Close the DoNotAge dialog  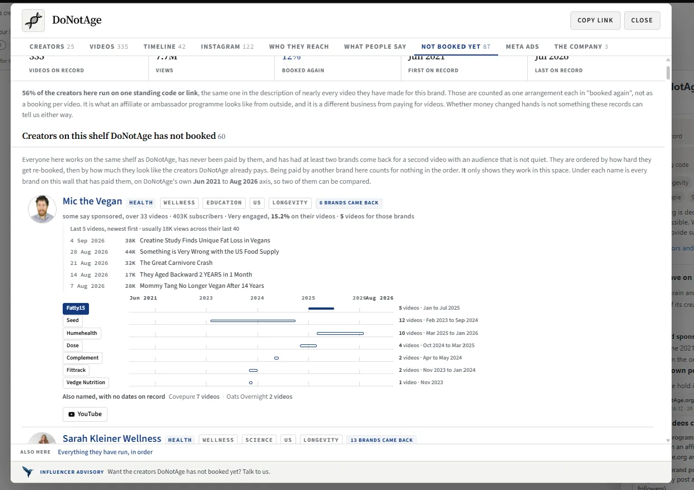tap(642, 20)
